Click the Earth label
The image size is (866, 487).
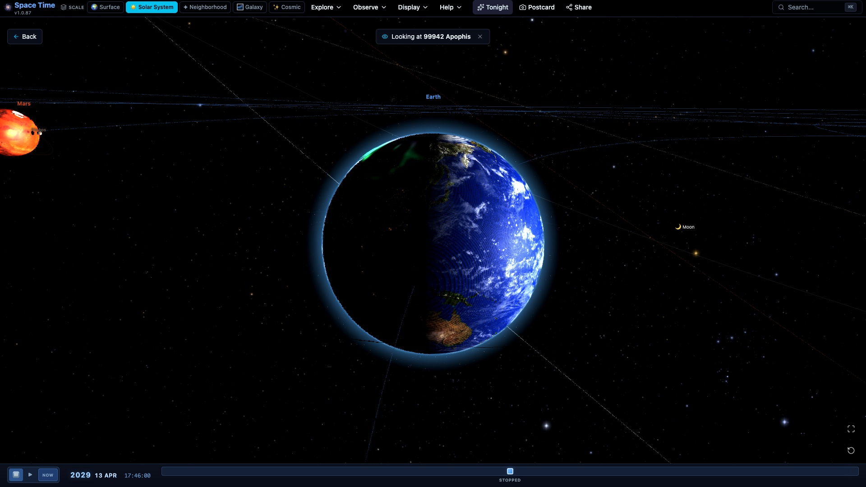[x=433, y=97]
